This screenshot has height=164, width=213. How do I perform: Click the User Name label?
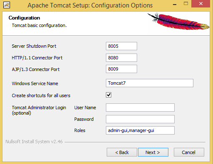click(85, 108)
